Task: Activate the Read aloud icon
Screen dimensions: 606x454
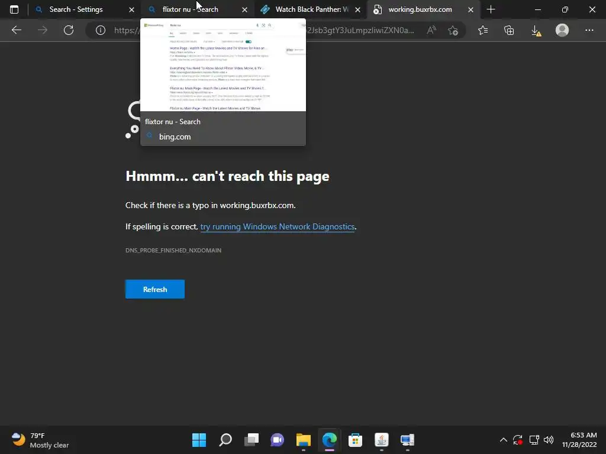Action: [431, 30]
